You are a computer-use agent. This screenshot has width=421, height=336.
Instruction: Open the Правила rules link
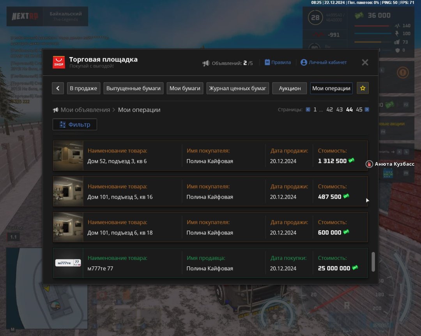pos(278,63)
